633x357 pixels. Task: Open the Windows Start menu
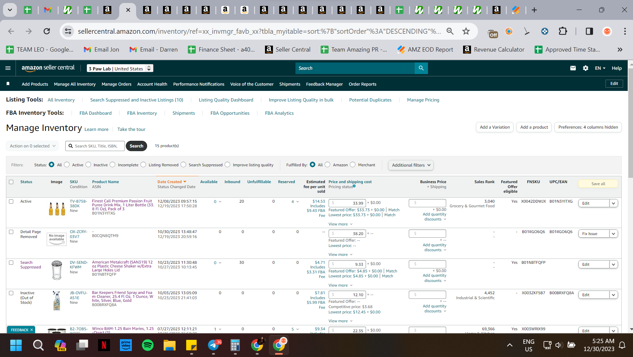[16, 345]
